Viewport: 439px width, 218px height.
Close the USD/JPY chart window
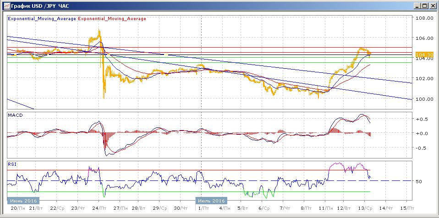[x=432, y=5]
